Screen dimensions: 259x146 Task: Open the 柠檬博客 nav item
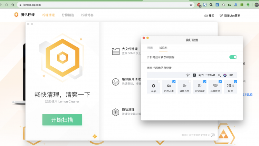click(87, 15)
